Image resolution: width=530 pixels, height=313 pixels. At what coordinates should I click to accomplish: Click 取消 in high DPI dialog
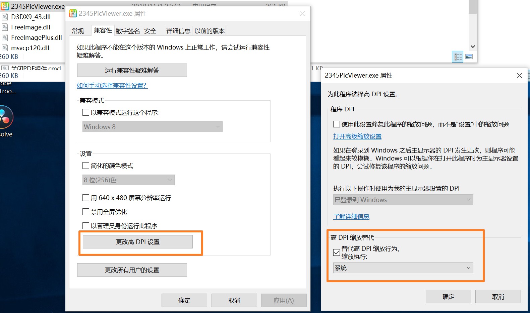point(498,297)
